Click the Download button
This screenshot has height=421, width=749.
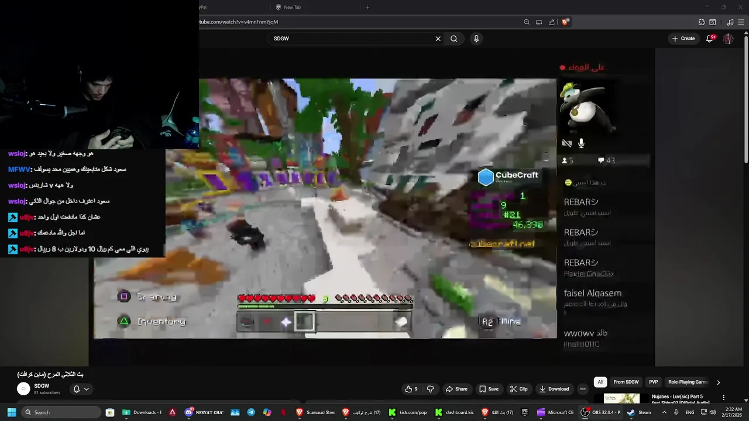click(554, 389)
